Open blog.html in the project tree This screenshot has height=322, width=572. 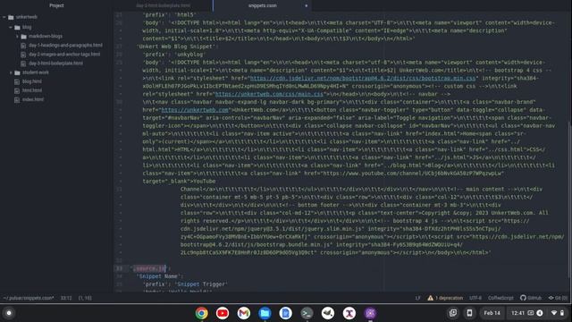[32, 81]
